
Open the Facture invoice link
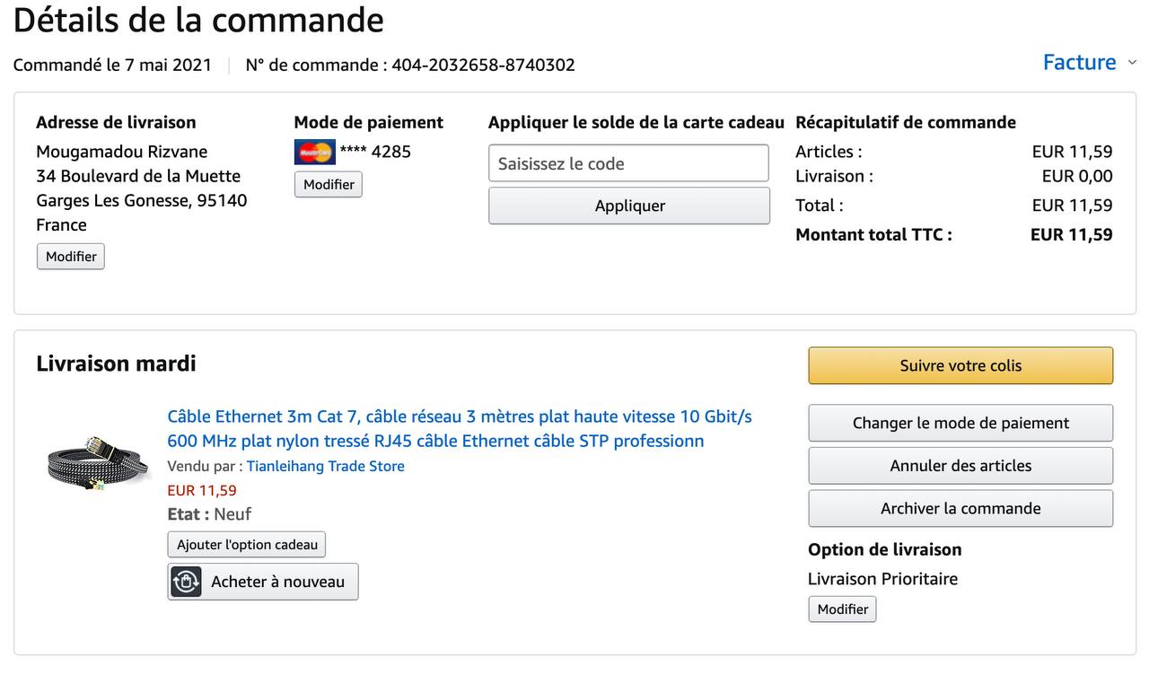[x=1079, y=63]
